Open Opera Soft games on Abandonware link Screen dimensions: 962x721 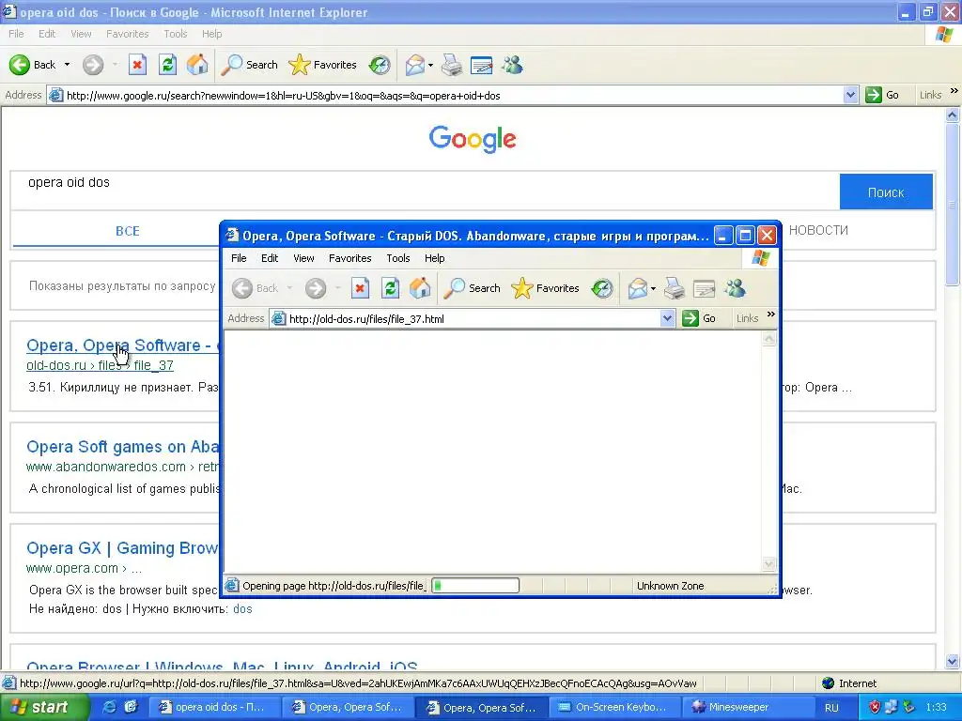(122, 446)
